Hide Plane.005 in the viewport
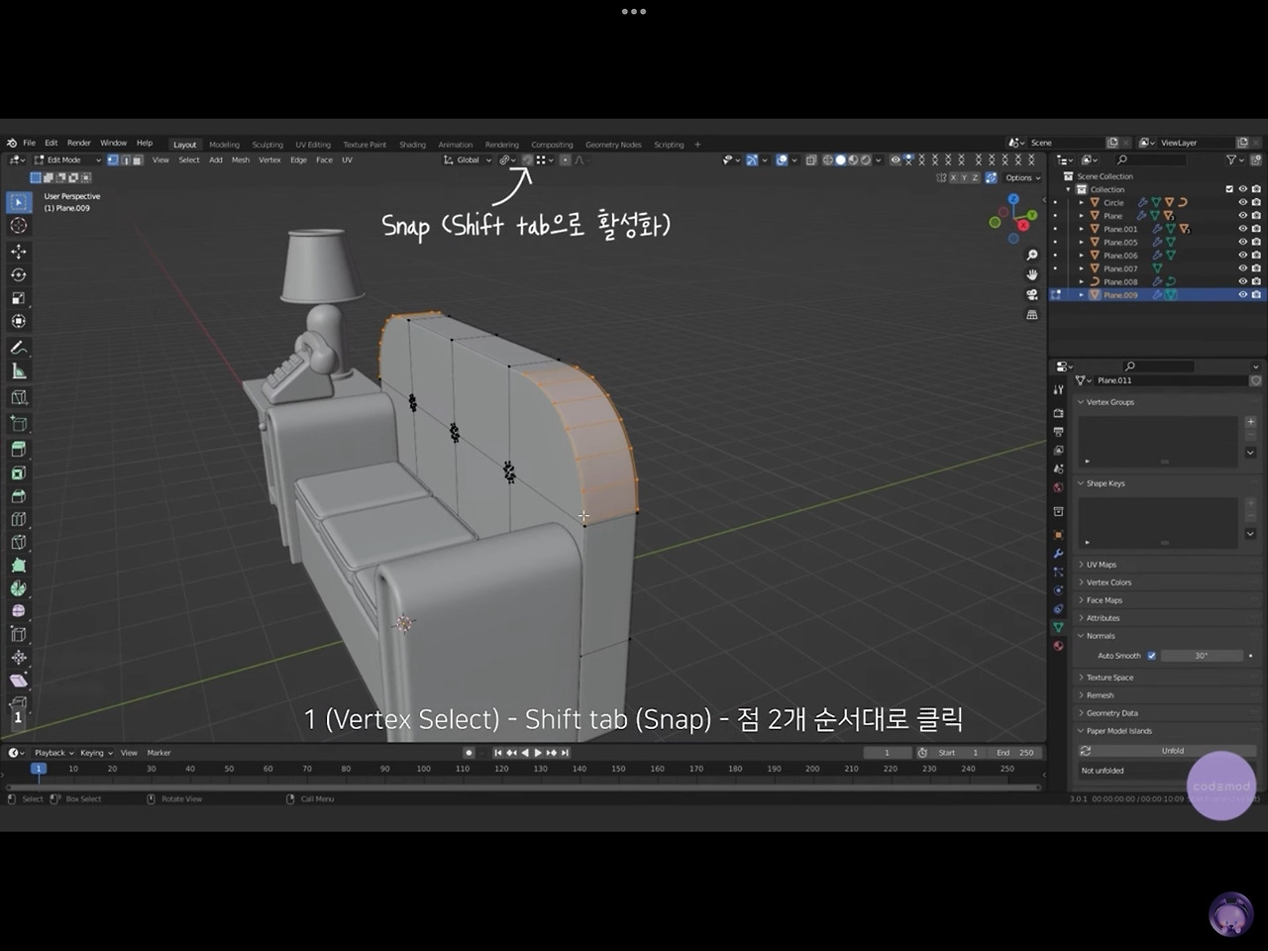 pyautogui.click(x=1243, y=242)
